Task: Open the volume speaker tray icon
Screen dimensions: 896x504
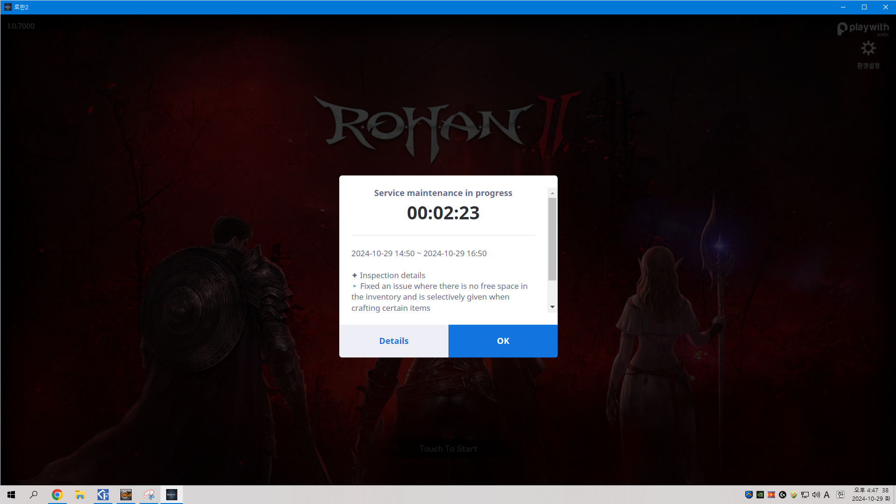Action: (816, 495)
